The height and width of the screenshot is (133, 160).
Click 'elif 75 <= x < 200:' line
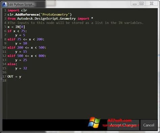pyautogui.click(x=26, y=39)
